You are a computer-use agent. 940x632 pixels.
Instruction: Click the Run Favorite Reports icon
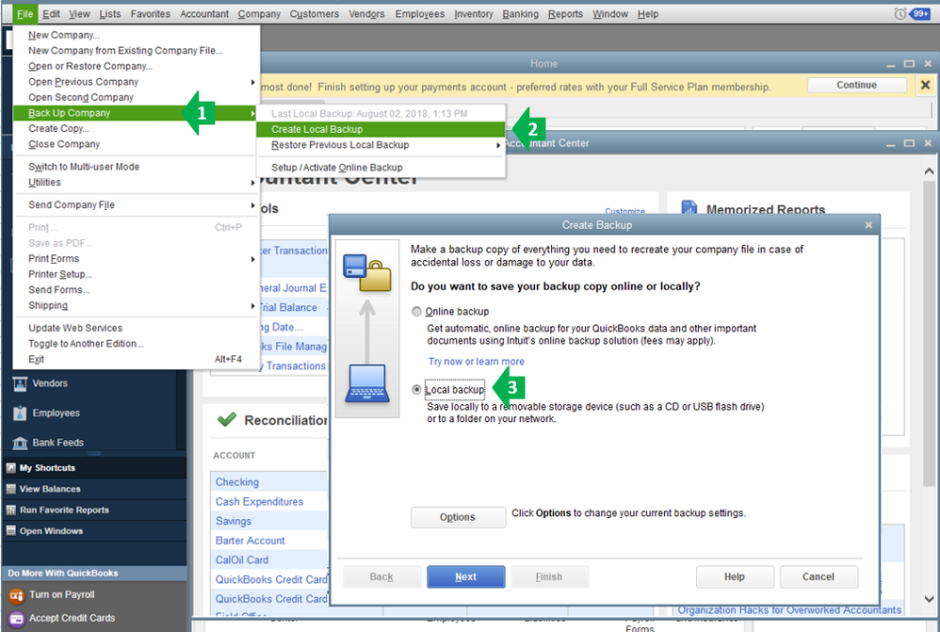[10, 510]
